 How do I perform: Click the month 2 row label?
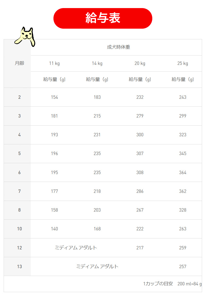19,97
